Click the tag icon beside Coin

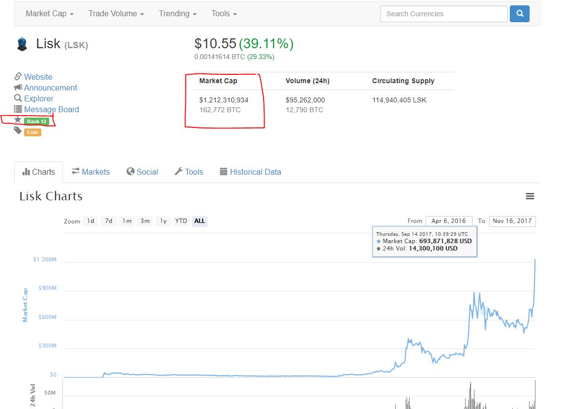click(18, 130)
